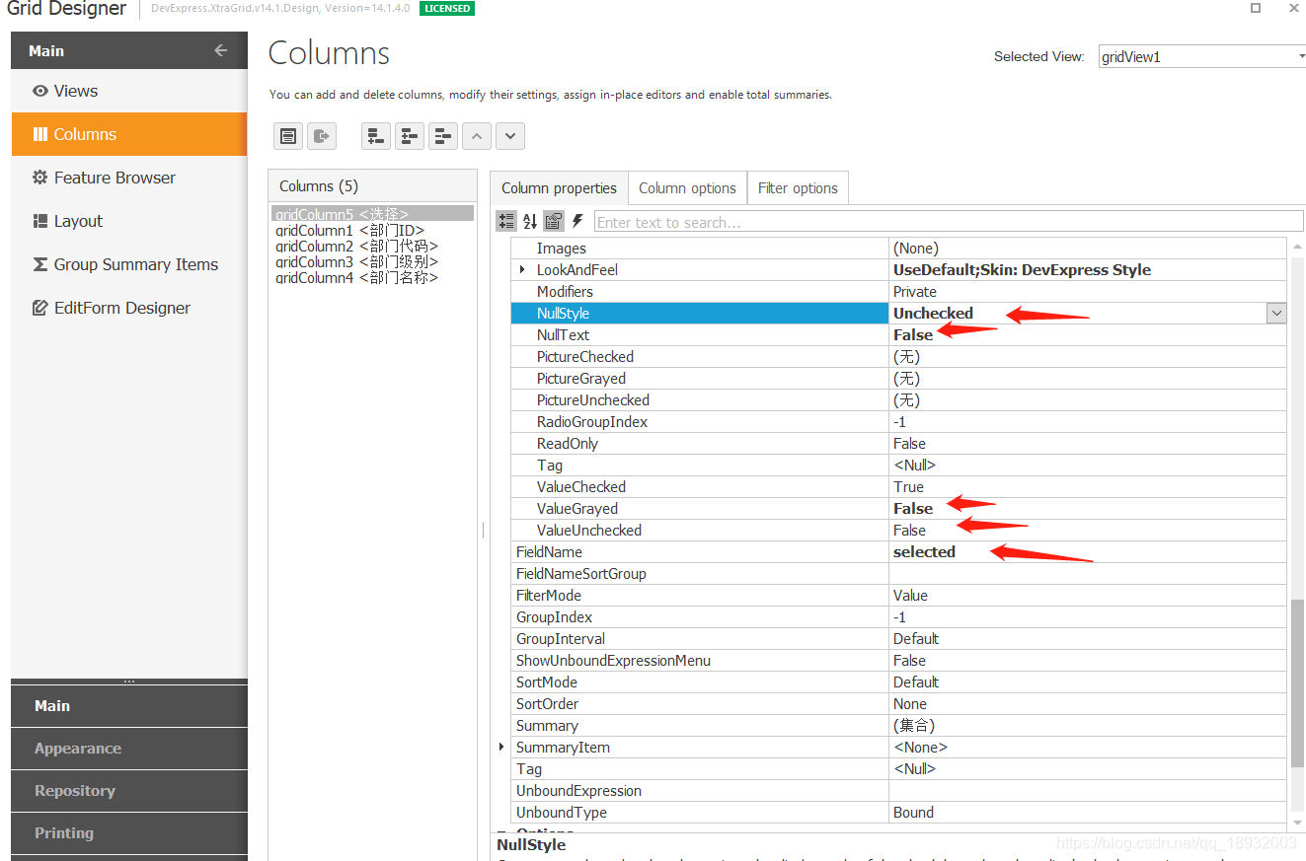Click the Move Column Up arrow icon
The height and width of the screenshot is (861, 1306).
(x=477, y=136)
